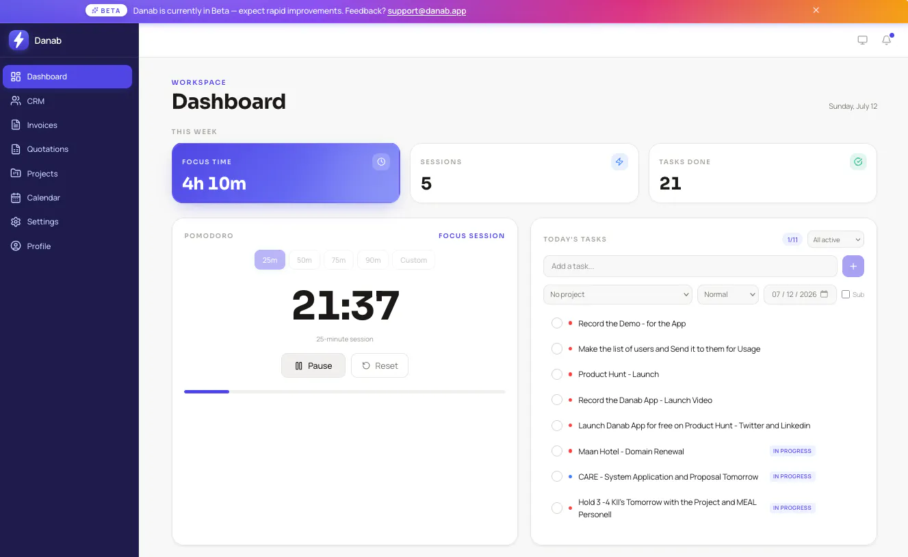
Task: Complete the Maan Hotel - Domain Renewal task
Action: tap(557, 451)
